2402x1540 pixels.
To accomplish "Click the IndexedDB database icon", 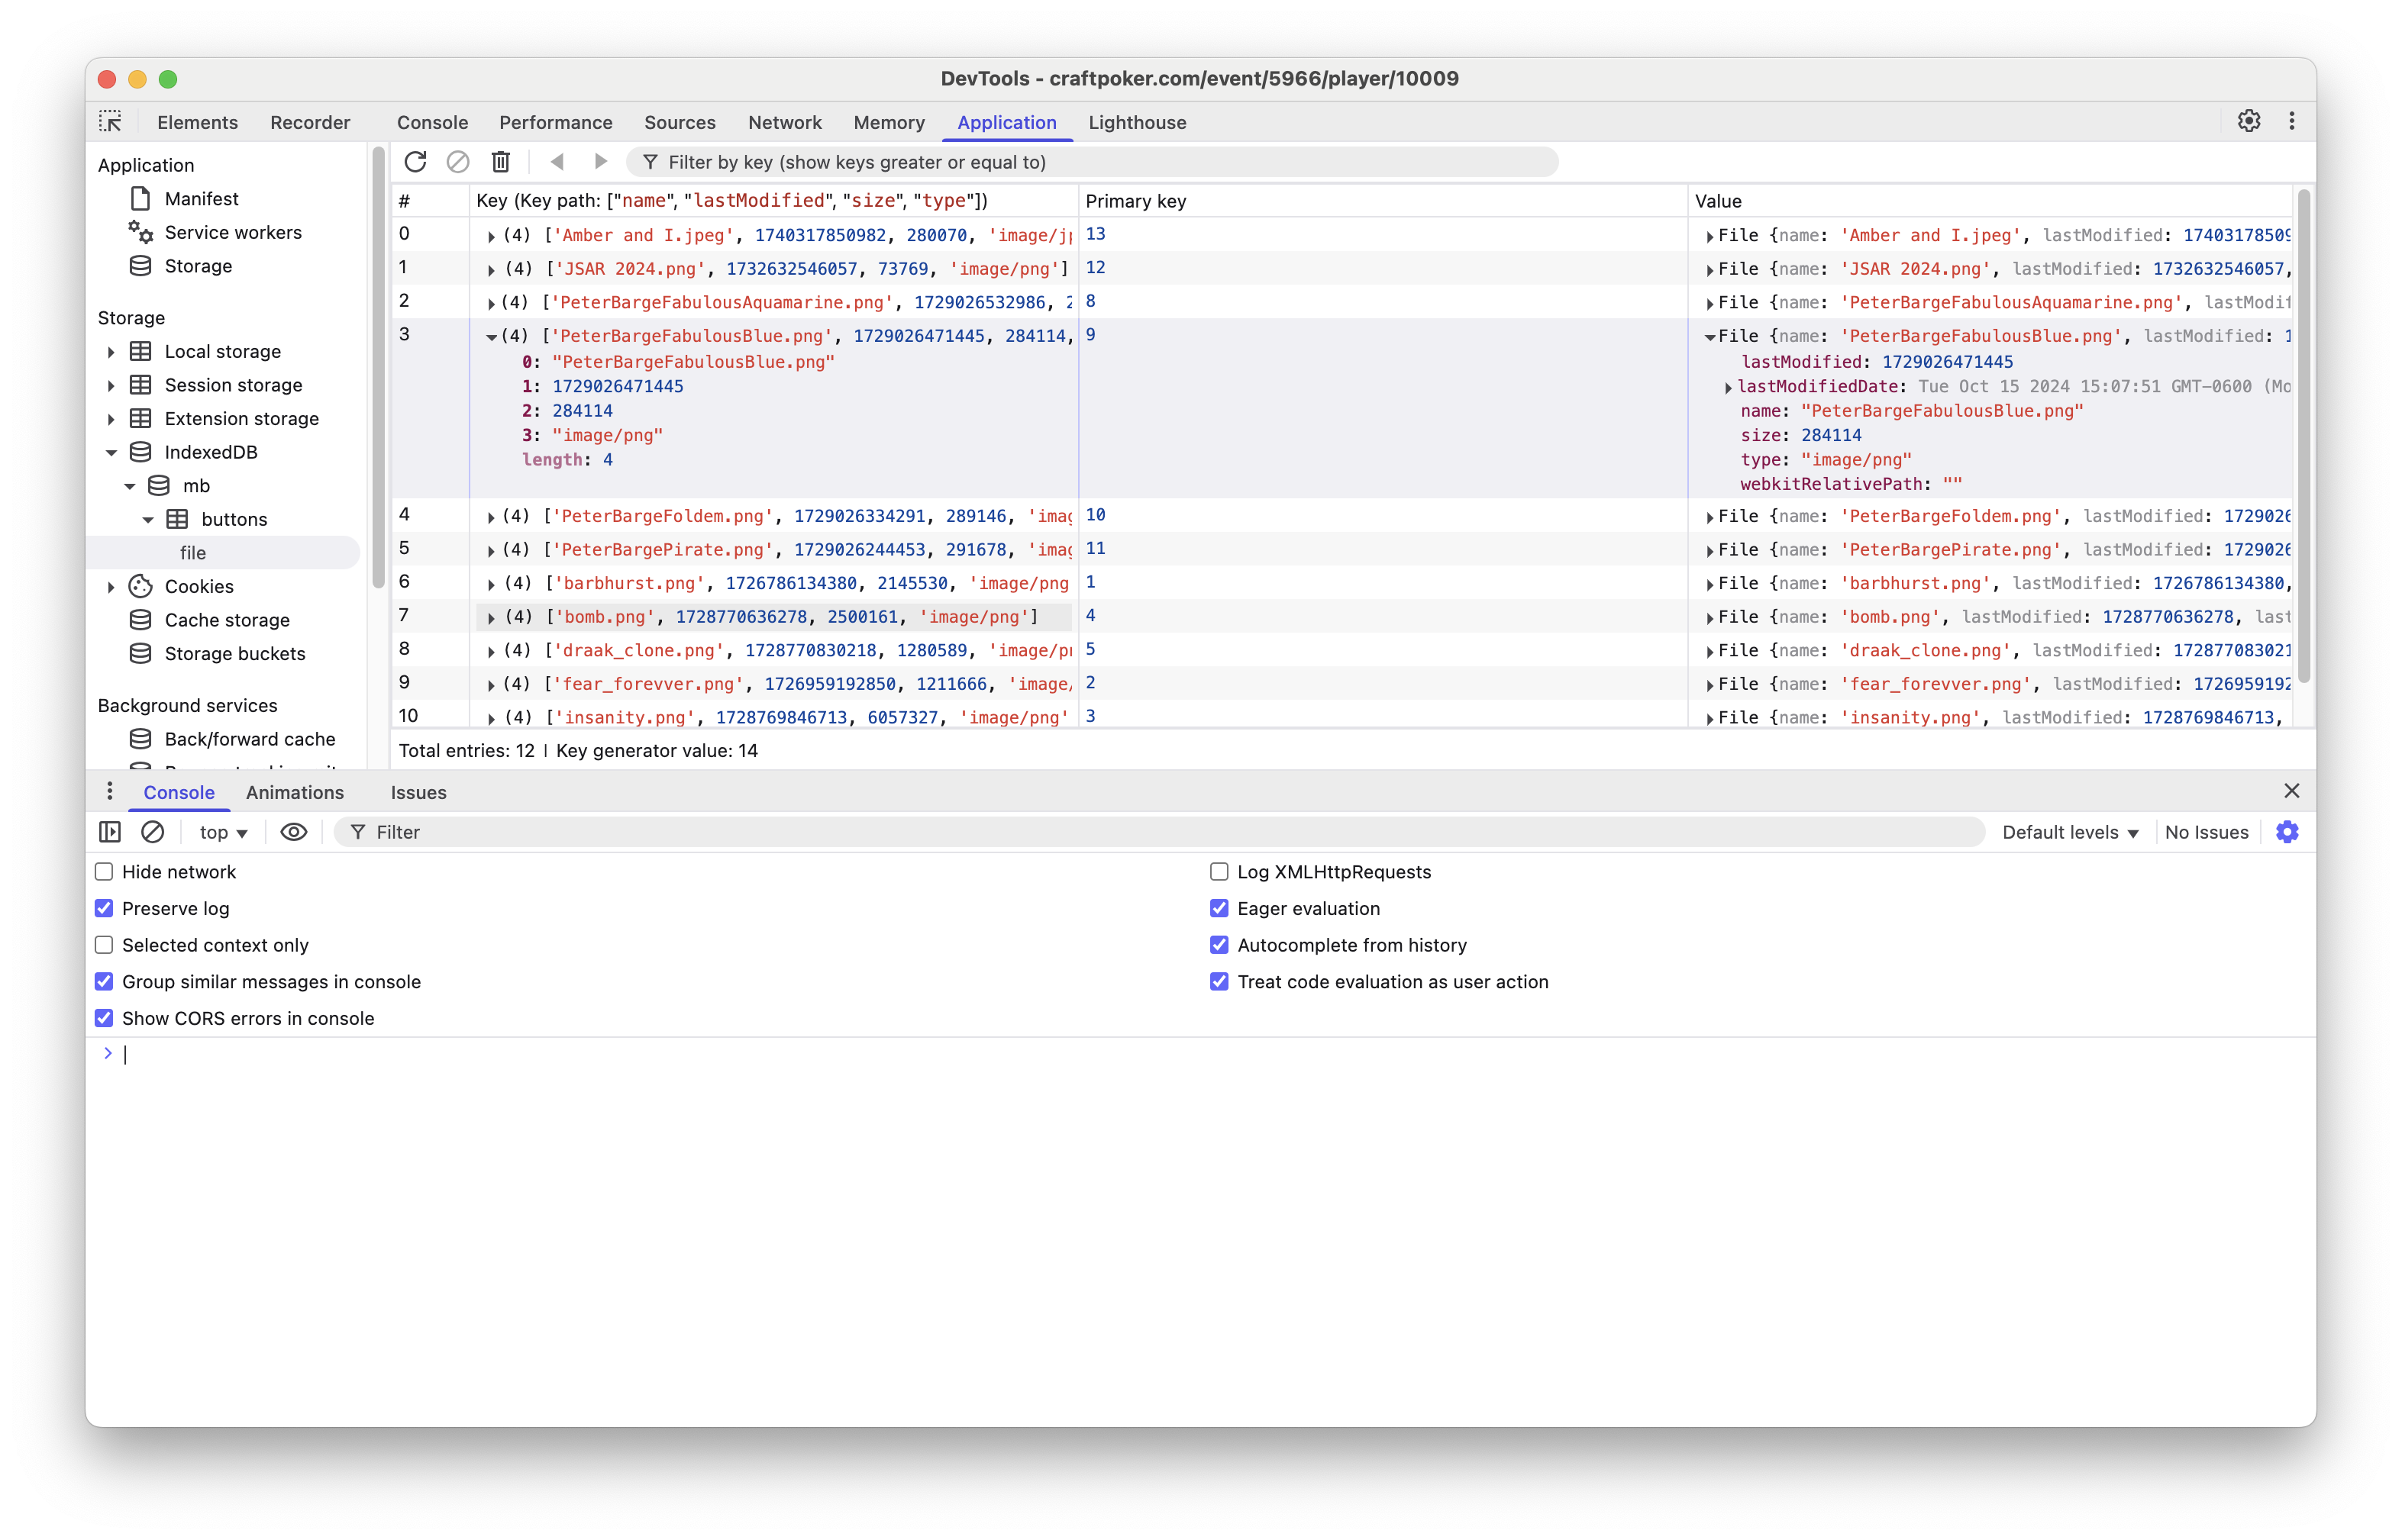I will click(x=141, y=452).
